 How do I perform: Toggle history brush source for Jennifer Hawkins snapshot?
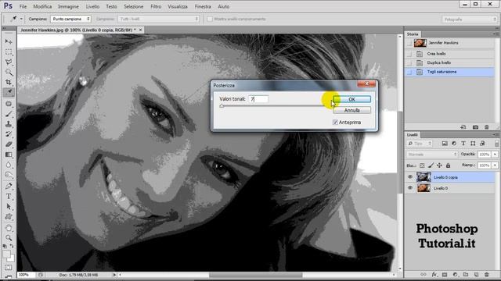[409, 43]
